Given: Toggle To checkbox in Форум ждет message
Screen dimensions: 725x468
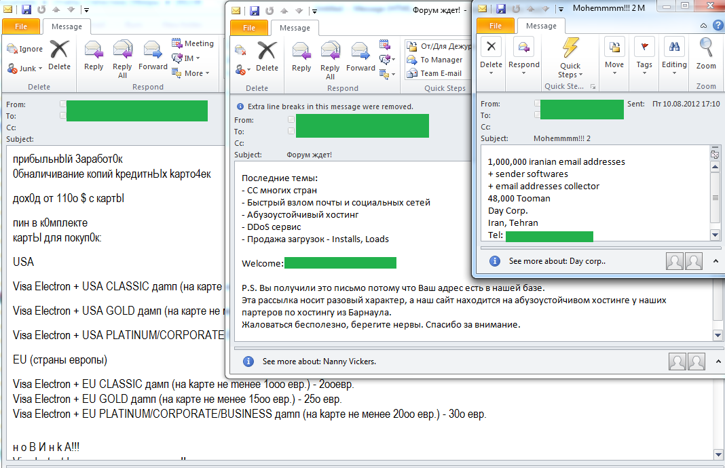Looking at the screenshot, I should [291, 131].
